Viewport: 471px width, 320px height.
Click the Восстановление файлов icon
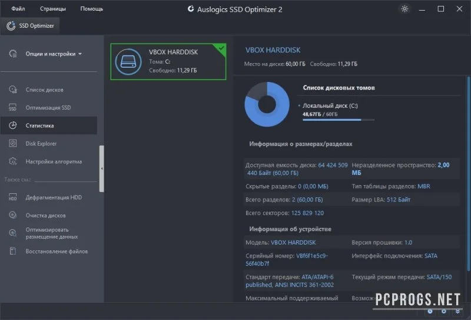(x=12, y=251)
